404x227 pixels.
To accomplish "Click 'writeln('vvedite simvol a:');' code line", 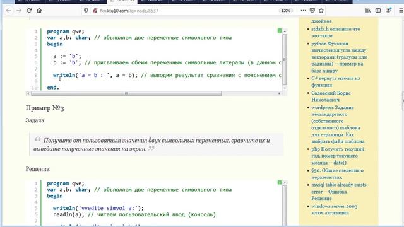I will tap(98, 208).
